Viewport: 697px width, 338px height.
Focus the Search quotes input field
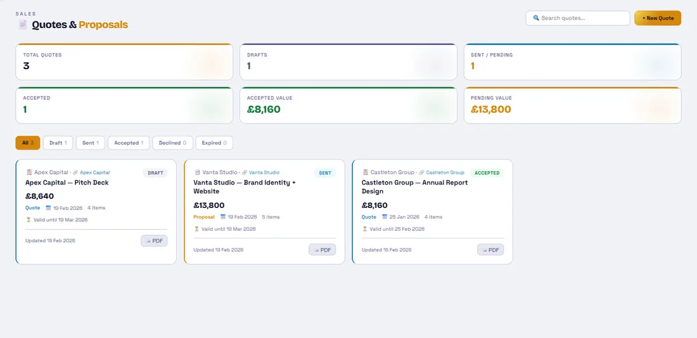click(x=583, y=18)
